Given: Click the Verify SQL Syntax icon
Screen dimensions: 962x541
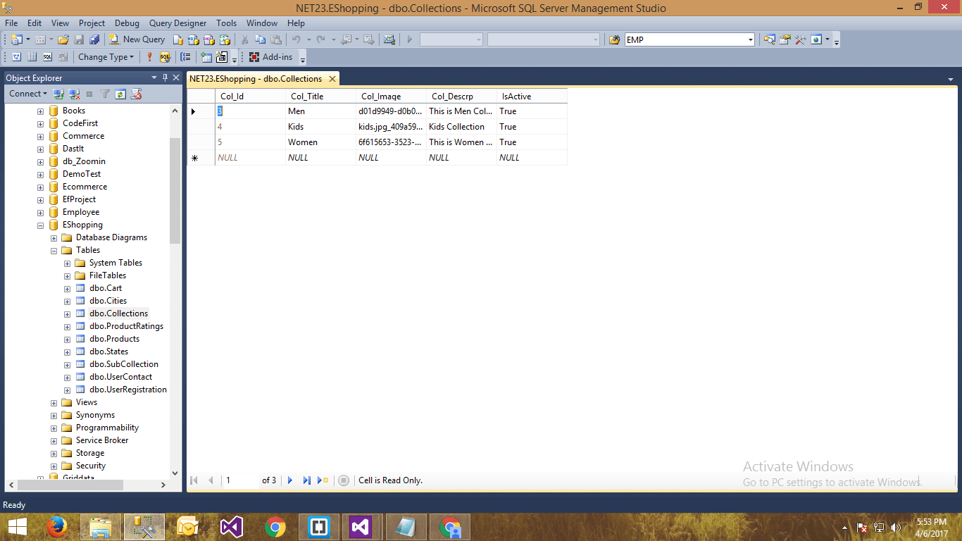Looking at the screenshot, I should (x=165, y=57).
